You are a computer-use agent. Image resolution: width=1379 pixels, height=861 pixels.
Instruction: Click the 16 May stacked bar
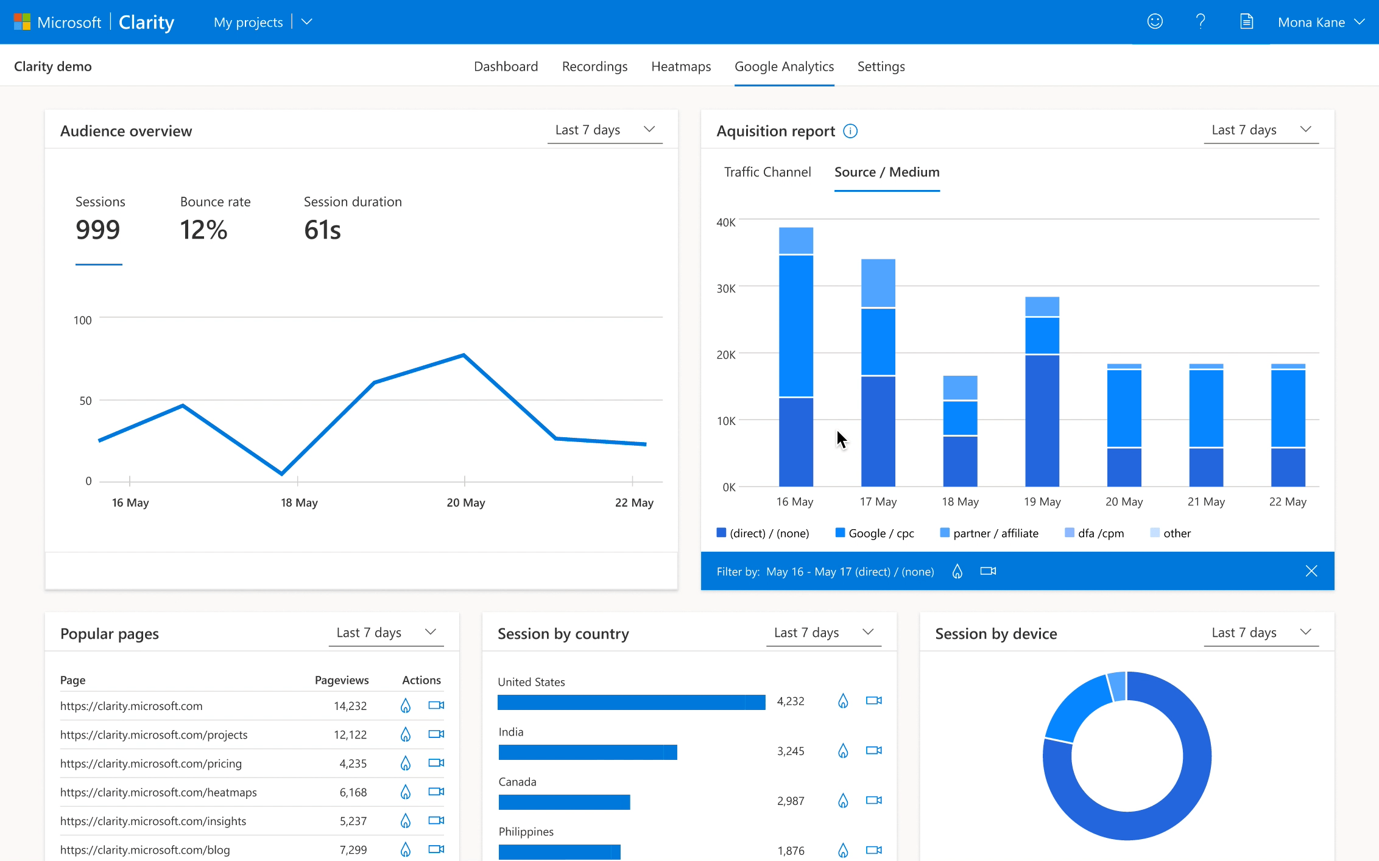coord(796,357)
